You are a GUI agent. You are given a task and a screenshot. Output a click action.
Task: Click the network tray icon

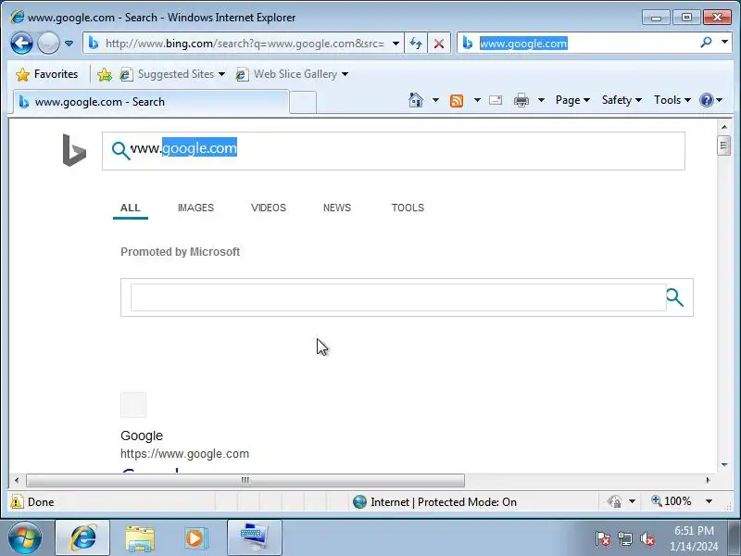click(x=624, y=539)
